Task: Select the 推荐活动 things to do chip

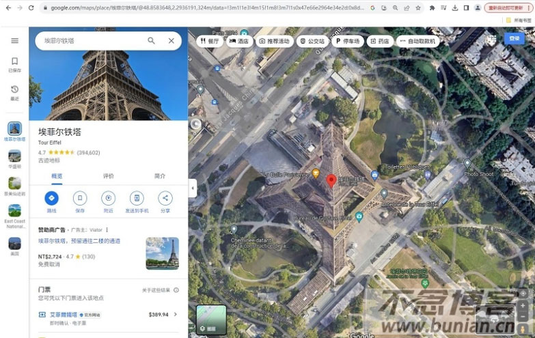Action: pos(274,41)
